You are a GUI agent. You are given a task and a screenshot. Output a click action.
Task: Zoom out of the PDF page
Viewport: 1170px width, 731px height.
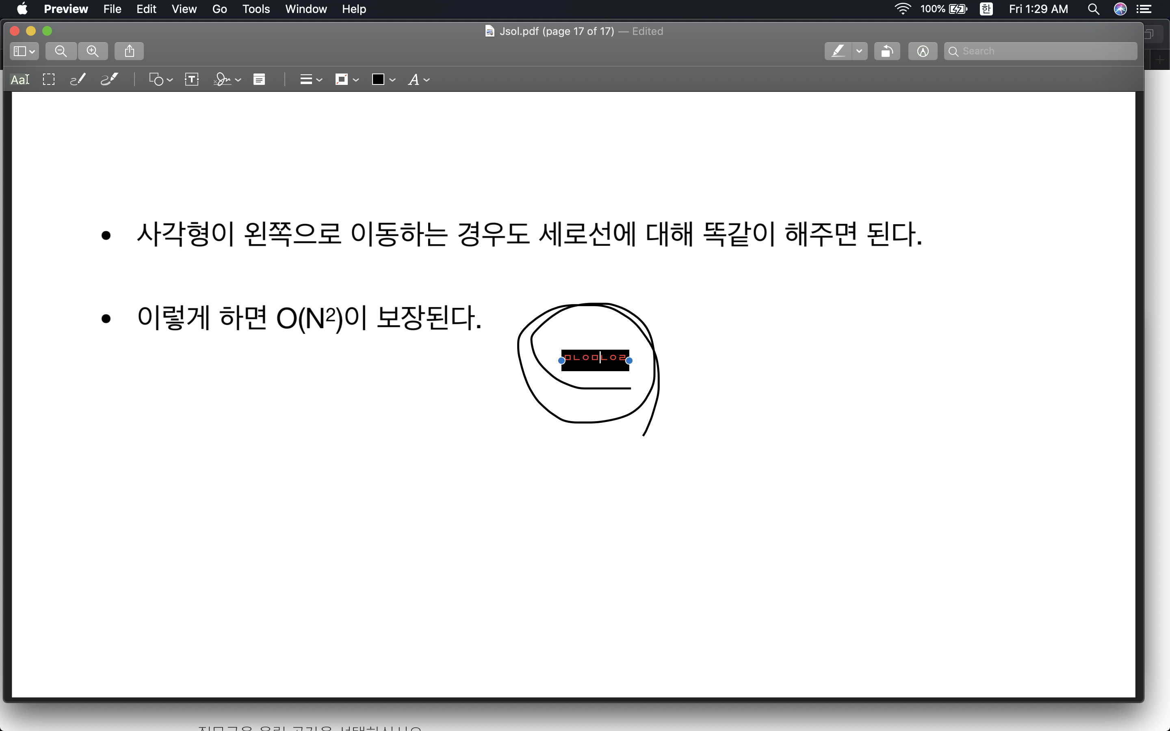click(61, 51)
